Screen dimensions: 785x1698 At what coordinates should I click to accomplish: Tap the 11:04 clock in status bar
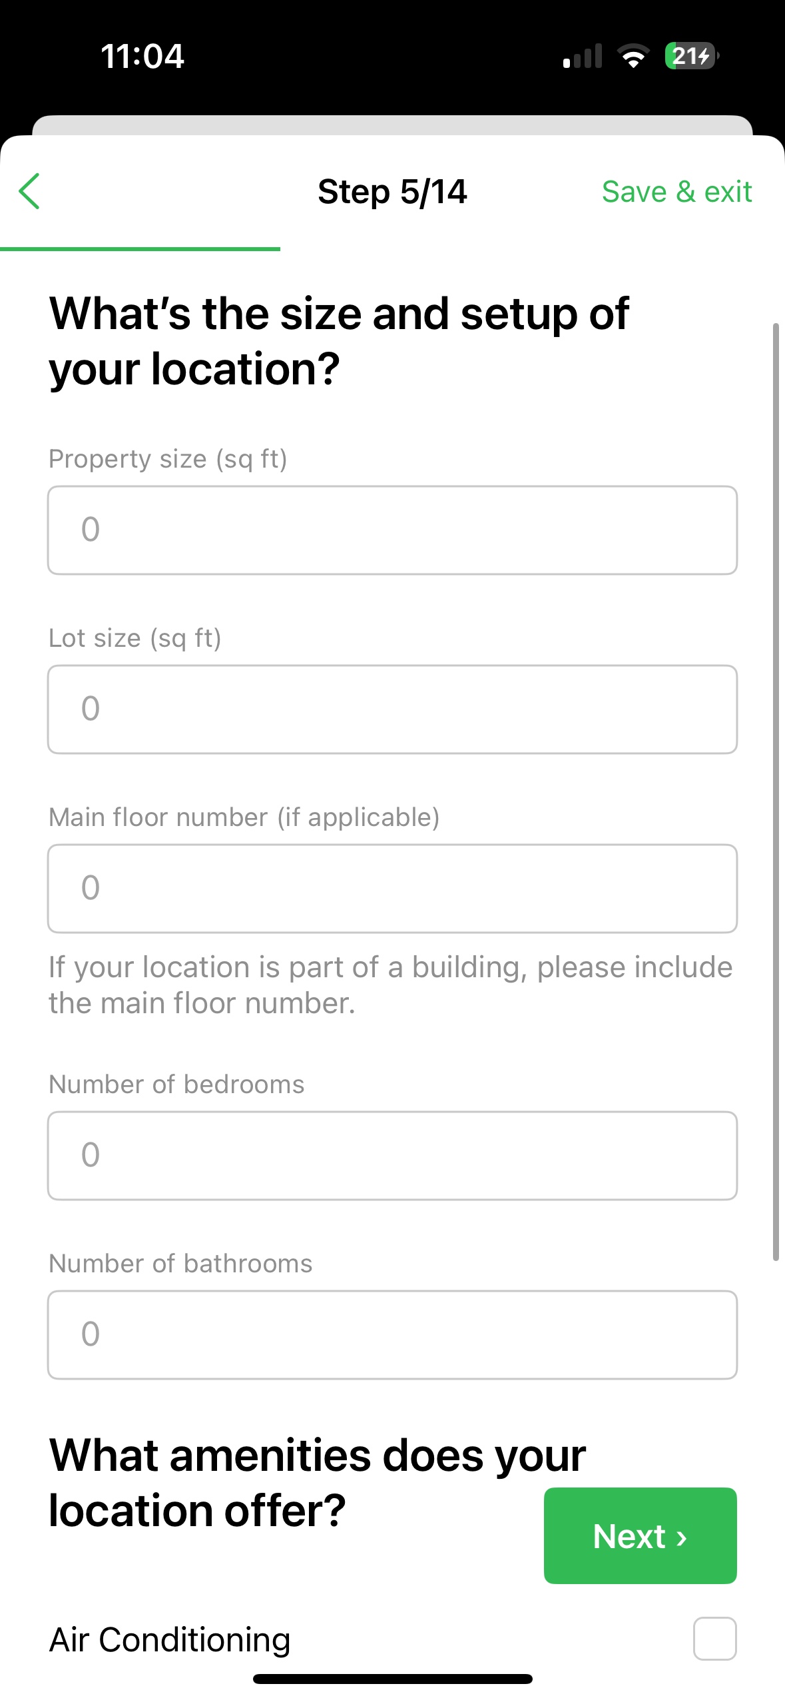(142, 56)
